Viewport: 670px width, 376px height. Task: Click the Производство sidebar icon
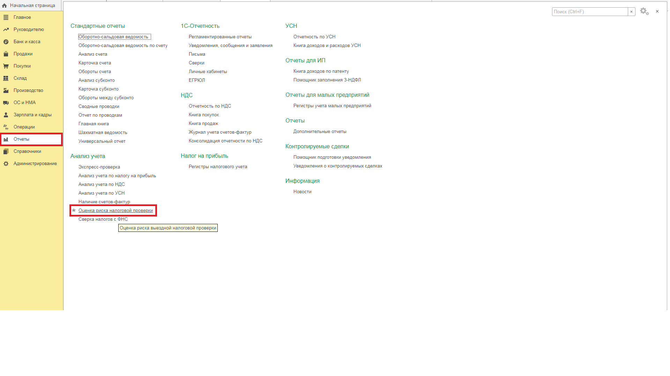pos(6,90)
